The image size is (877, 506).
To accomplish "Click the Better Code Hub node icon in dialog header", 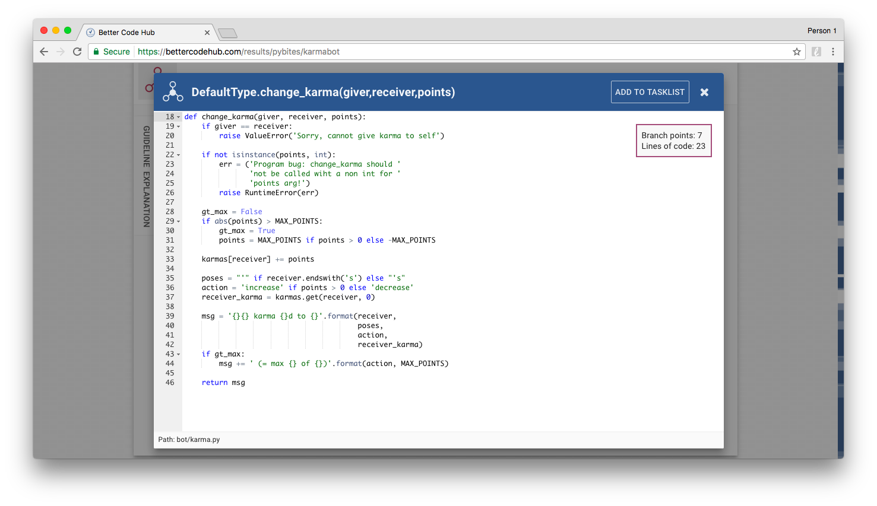I will (172, 91).
